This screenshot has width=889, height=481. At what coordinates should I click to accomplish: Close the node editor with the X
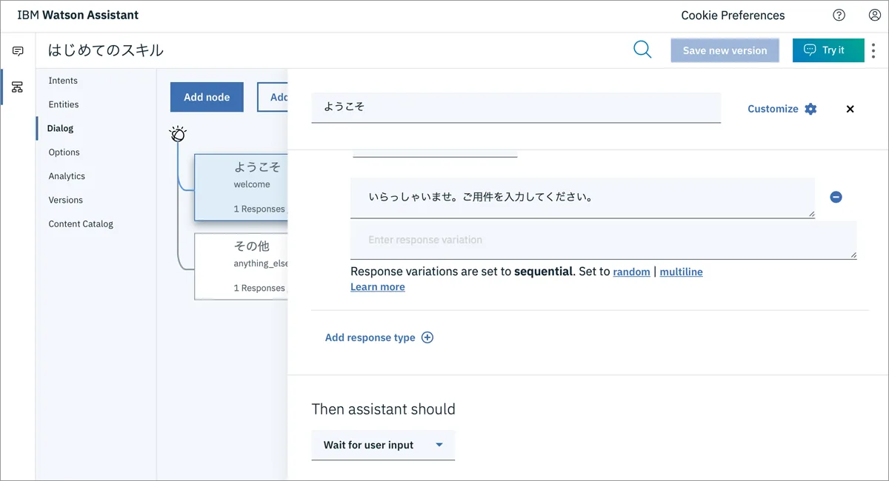coord(850,109)
